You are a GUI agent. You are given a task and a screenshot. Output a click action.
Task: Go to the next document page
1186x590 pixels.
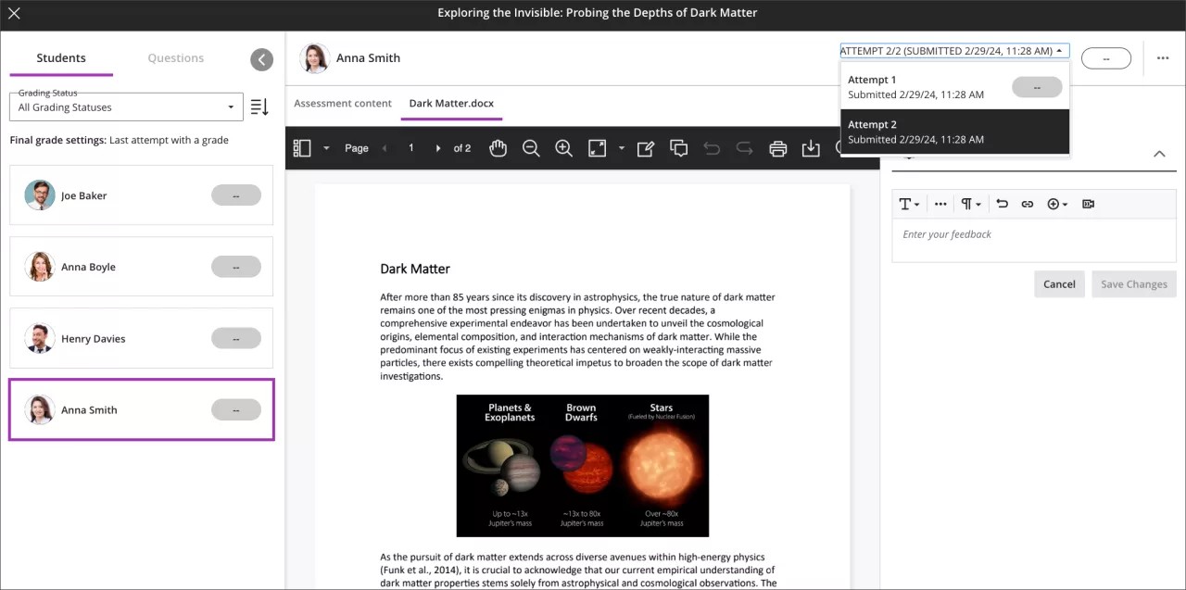point(437,147)
